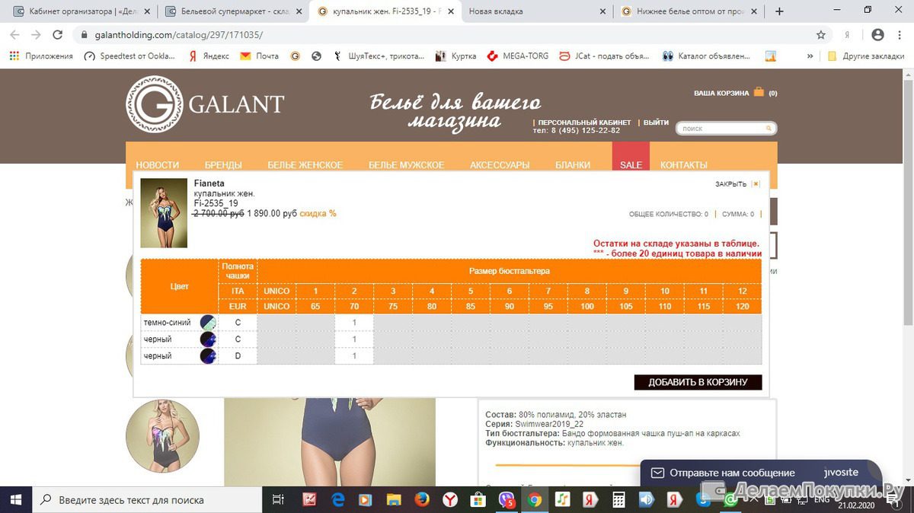914x513 pixels.
Task: Open the Windows Start menu
Action: [17, 500]
